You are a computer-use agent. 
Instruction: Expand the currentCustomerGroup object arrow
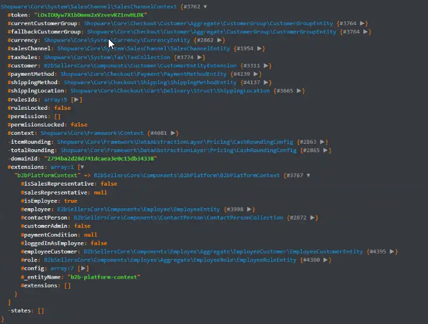[x=364, y=23]
